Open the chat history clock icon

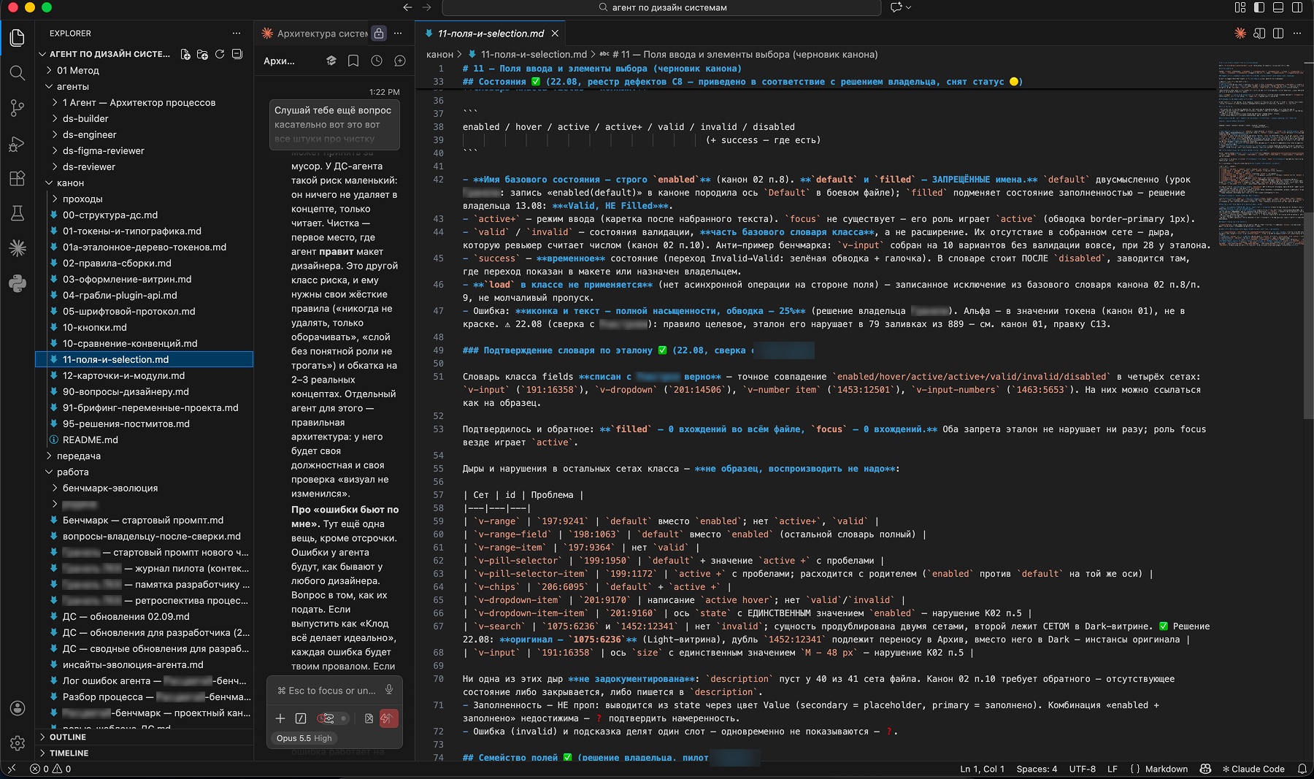(377, 61)
